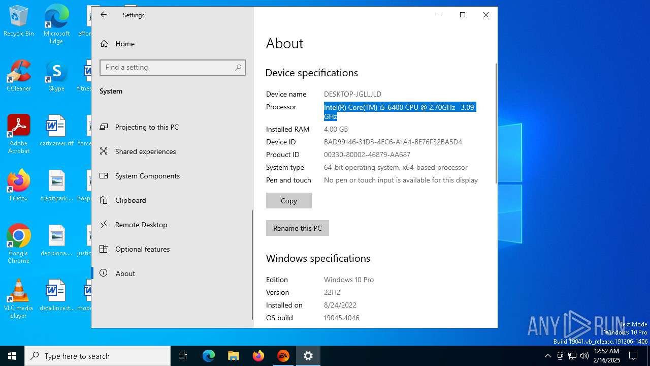This screenshot has width=650, height=366.
Task: Click the Projecting to this PC icon
Action: point(104,127)
